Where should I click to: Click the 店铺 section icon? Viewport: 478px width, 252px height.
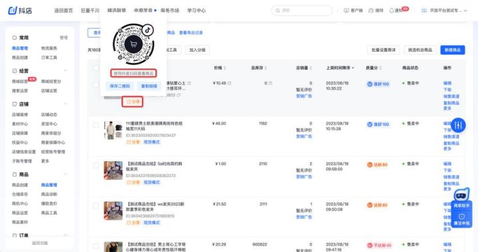(x=15, y=104)
